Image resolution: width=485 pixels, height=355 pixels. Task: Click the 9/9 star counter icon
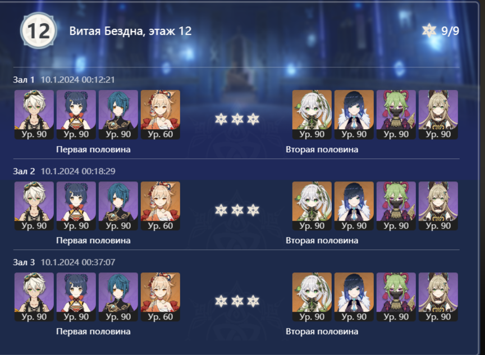point(429,30)
